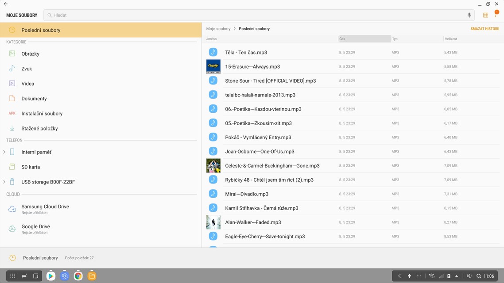Screen dimensions: 504x283
Task: Select the Stažené položky category
Action: pos(39,129)
